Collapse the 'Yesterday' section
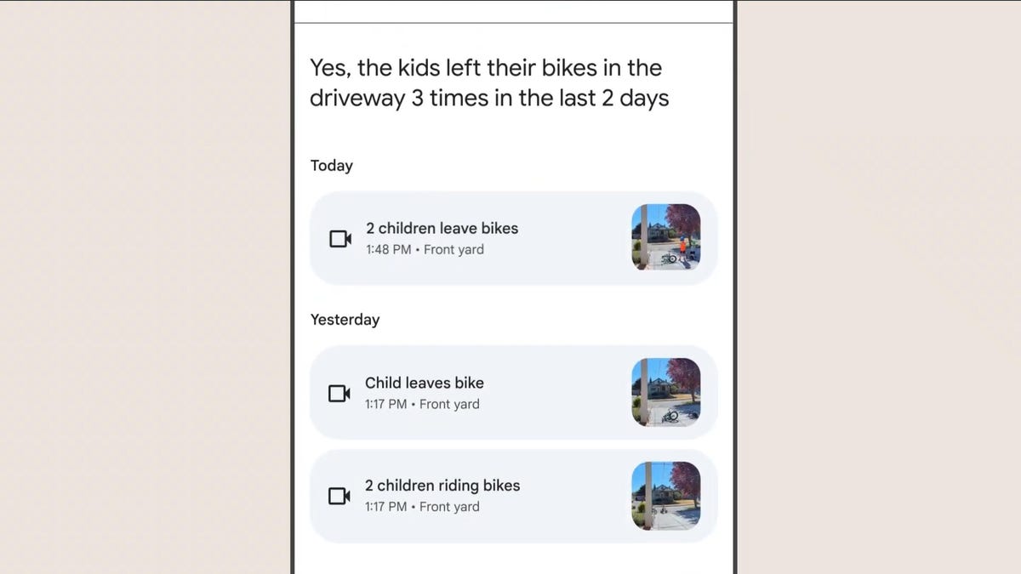This screenshot has width=1021, height=574. (345, 319)
